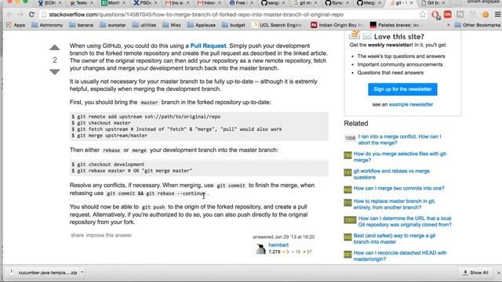Open 'How can I reconcile detached HEAD' question

click(400, 256)
